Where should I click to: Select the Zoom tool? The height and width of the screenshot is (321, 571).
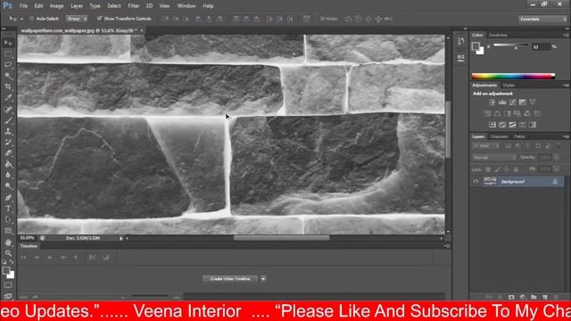tap(8, 253)
